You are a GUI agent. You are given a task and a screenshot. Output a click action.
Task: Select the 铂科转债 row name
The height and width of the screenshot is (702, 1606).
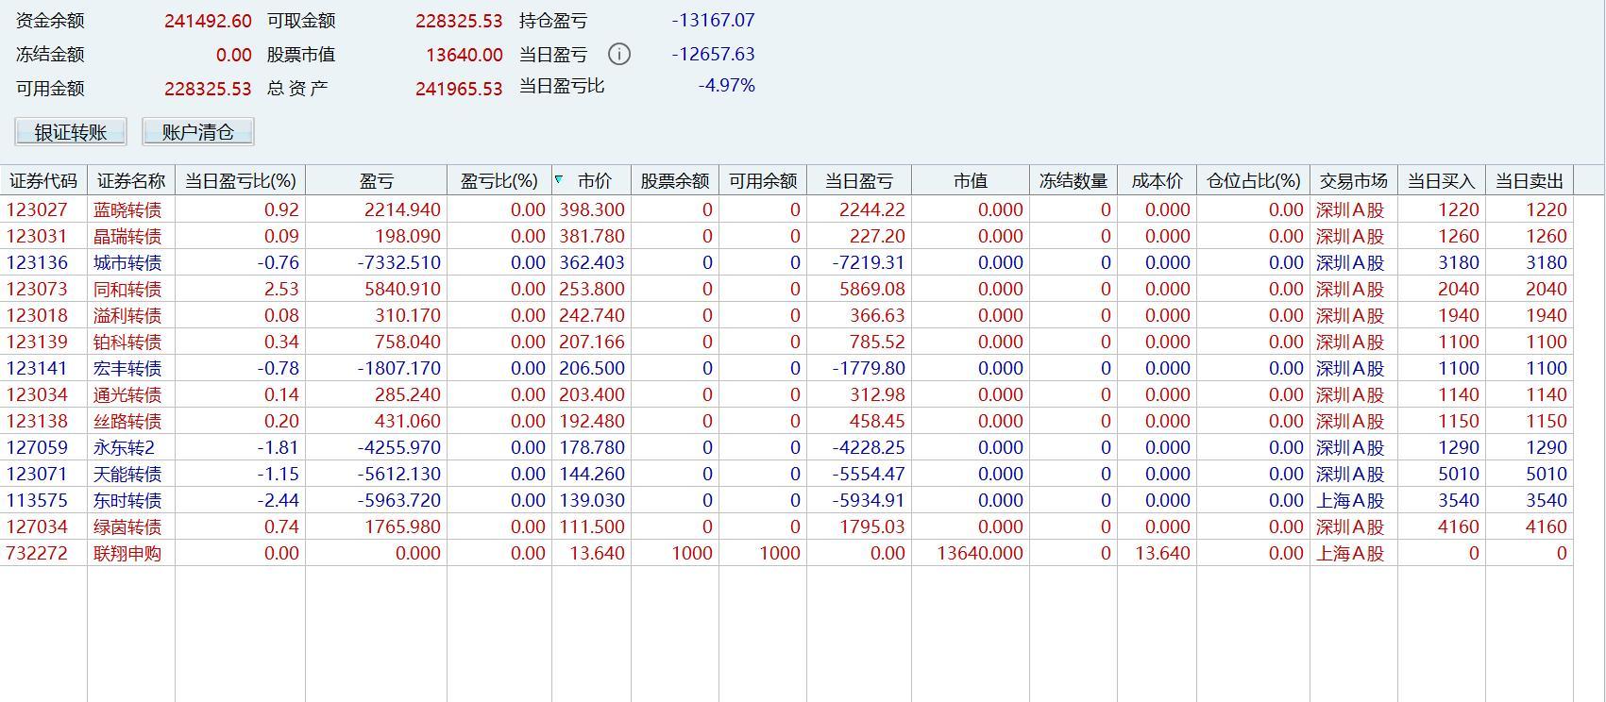click(x=127, y=342)
